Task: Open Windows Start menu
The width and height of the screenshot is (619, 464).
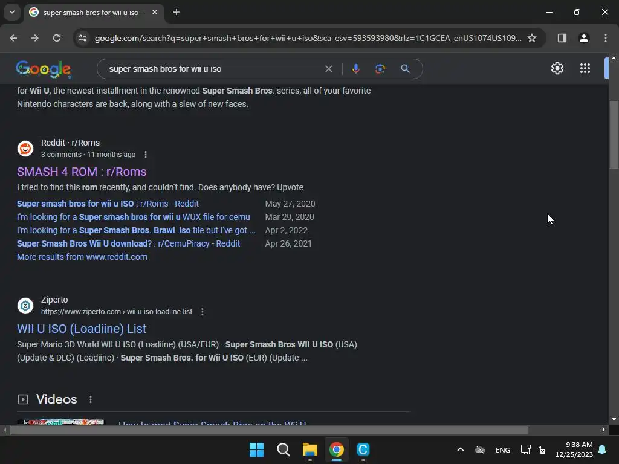Action: 256,449
